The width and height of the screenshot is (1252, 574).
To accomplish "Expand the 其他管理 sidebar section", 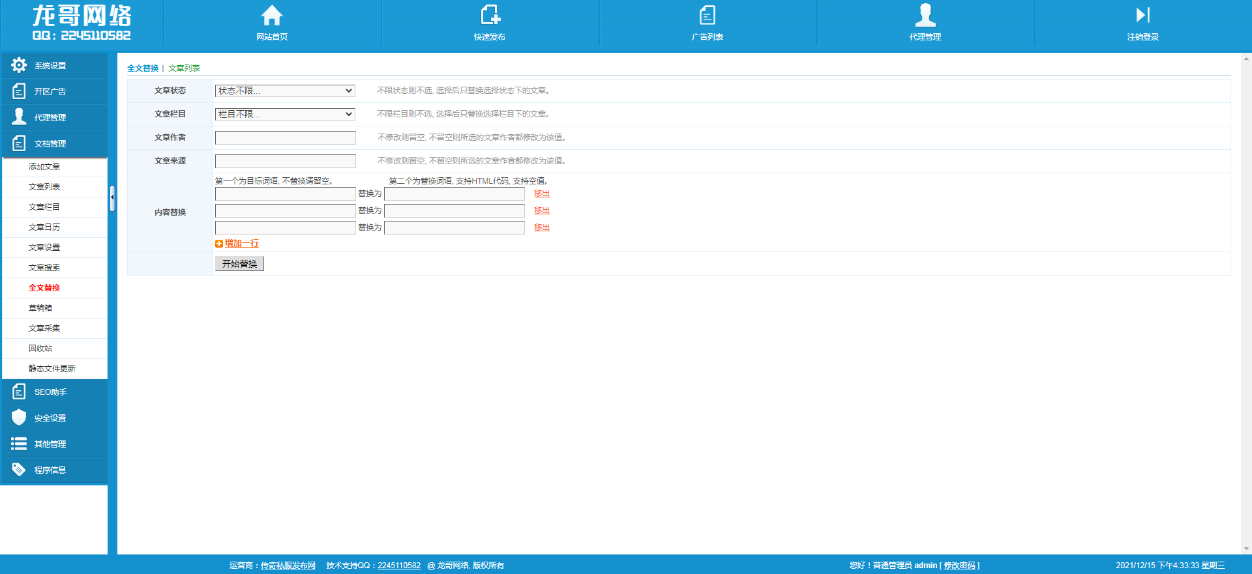I will point(55,444).
